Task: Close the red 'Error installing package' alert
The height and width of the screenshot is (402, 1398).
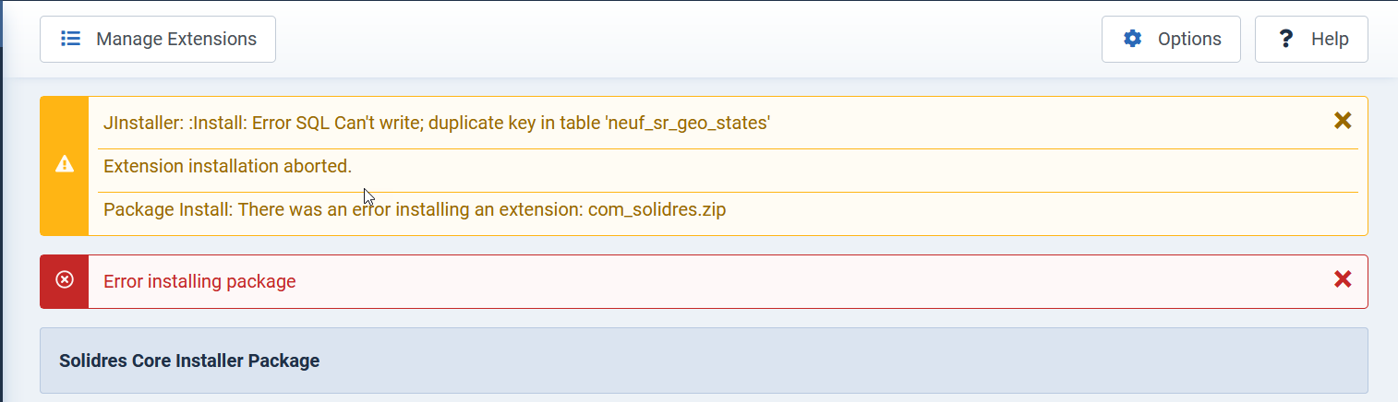Action: (x=1343, y=279)
